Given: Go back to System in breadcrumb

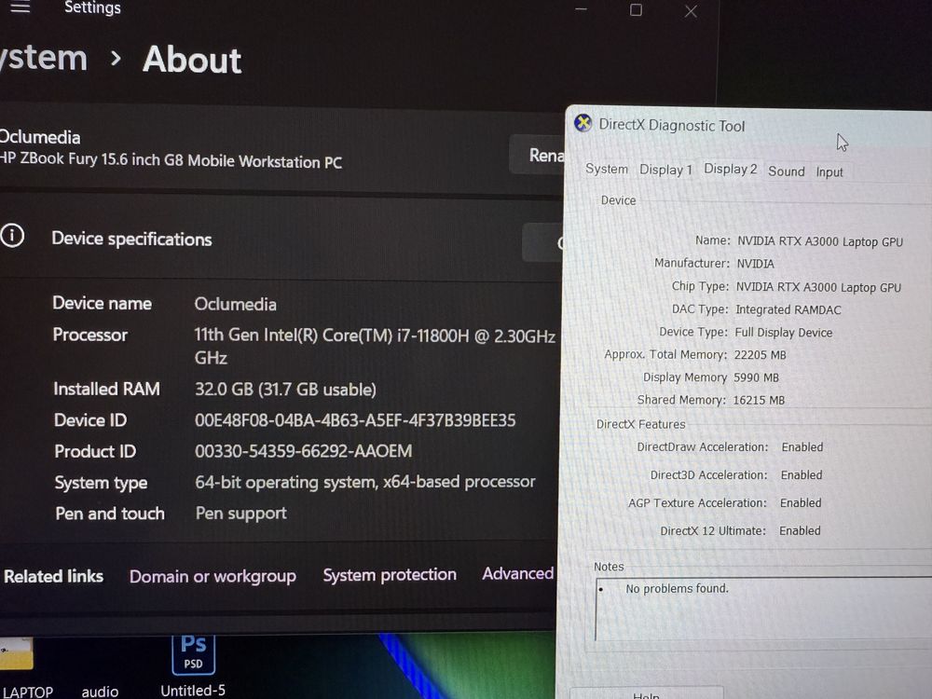Looking at the screenshot, I should 44,58.
